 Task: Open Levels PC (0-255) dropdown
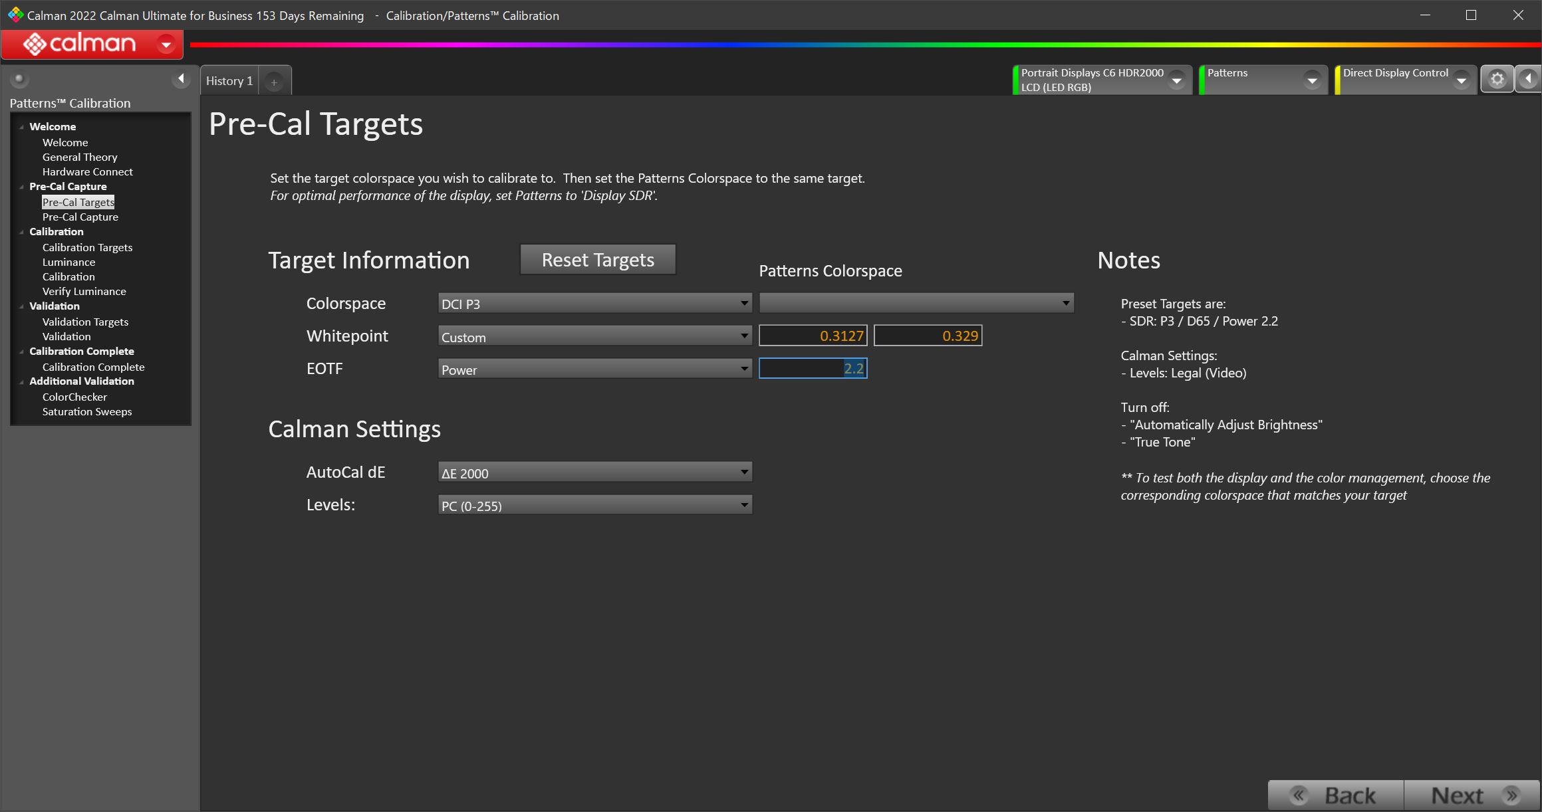[x=595, y=505]
